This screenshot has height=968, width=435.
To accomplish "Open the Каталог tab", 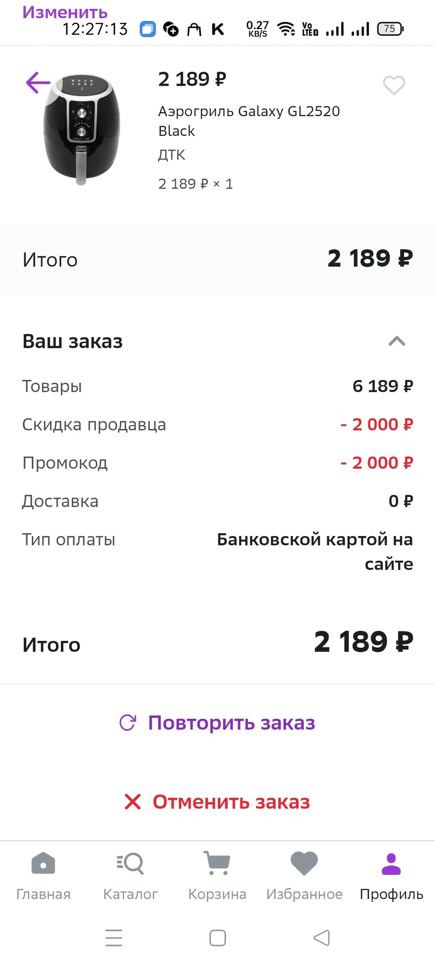I will click(x=130, y=876).
